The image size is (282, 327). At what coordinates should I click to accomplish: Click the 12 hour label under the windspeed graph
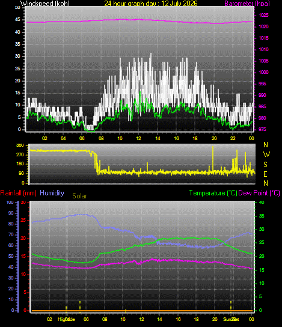tap(139, 138)
